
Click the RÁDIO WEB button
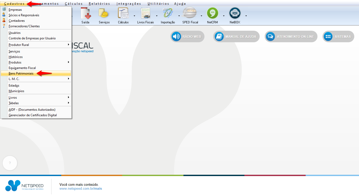click(x=187, y=37)
